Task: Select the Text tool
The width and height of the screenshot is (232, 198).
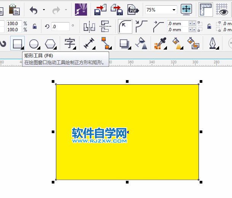Action: pos(70,43)
